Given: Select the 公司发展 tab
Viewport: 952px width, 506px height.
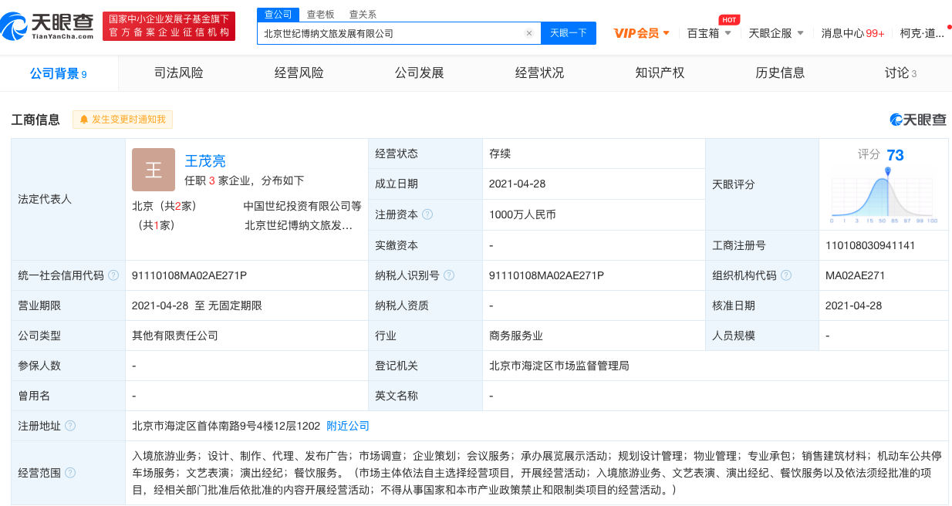Looking at the screenshot, I should [420, 73].
